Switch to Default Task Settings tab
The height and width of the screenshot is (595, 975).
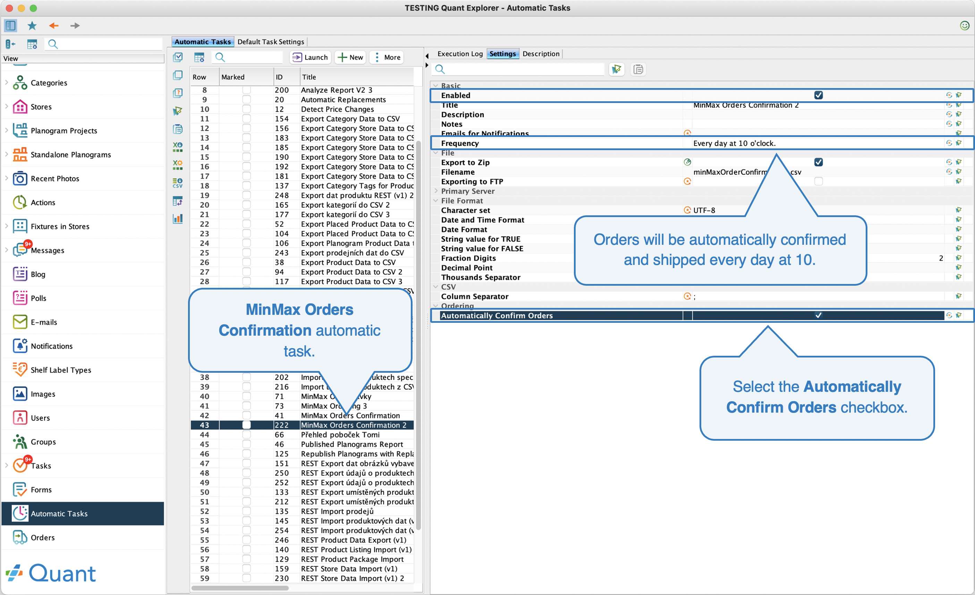271,42
